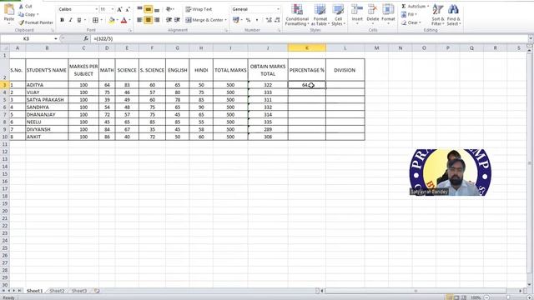Switch to Sheet2 tab
534x300 pixels.
pos(57,291)
